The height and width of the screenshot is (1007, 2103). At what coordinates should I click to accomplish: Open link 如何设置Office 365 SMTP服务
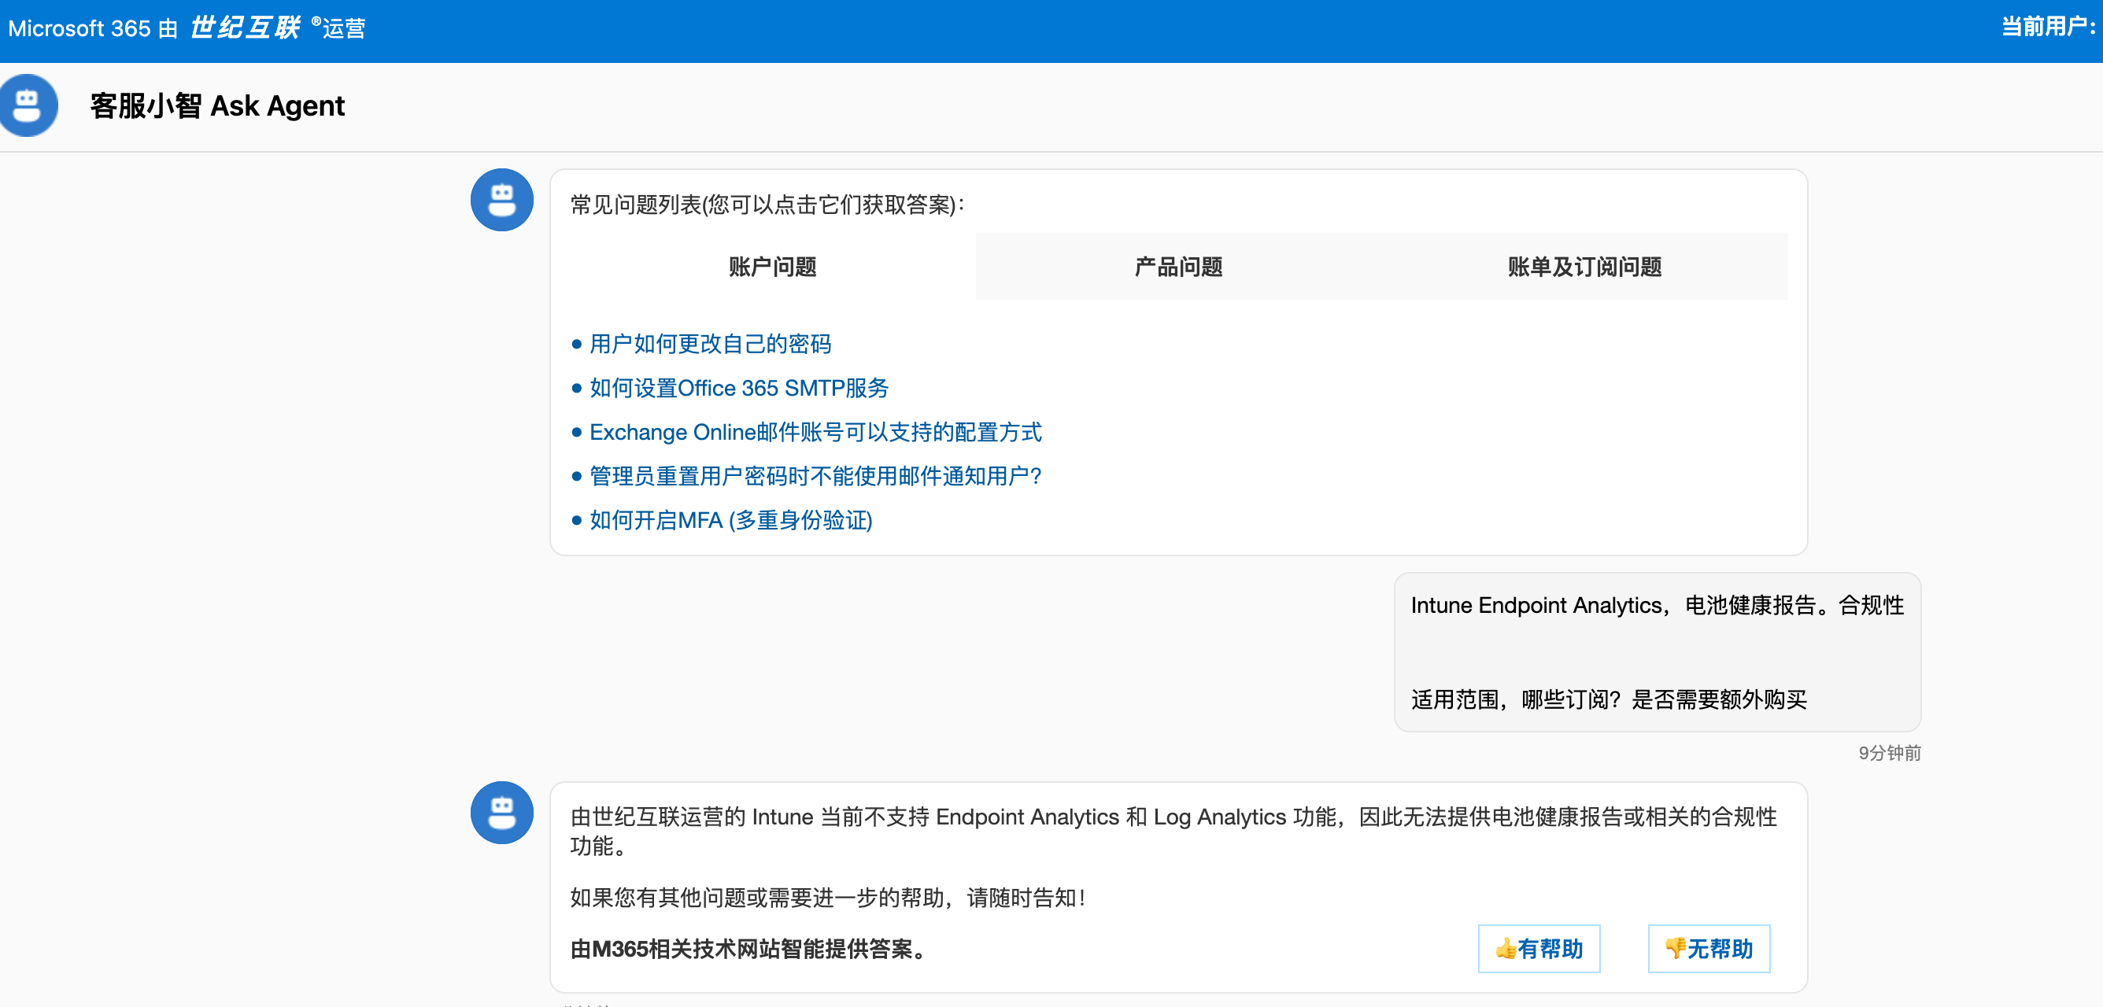pos(739,388)
